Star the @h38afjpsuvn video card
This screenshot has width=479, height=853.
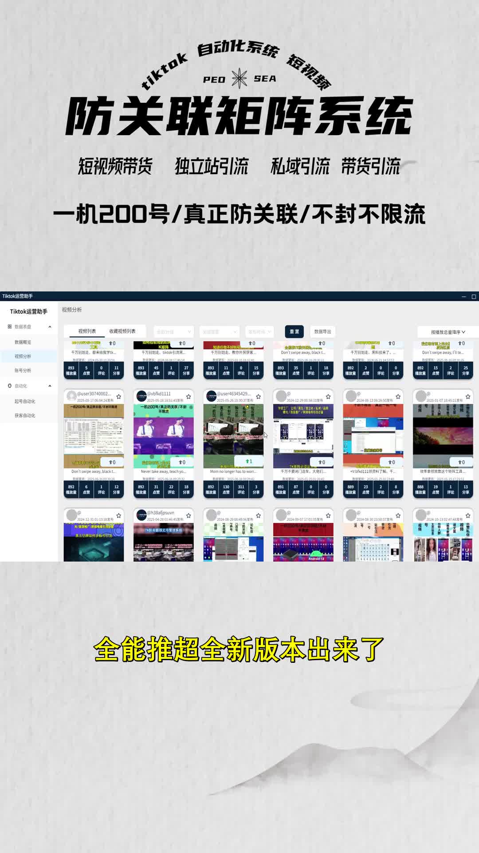tap(188, 516)
